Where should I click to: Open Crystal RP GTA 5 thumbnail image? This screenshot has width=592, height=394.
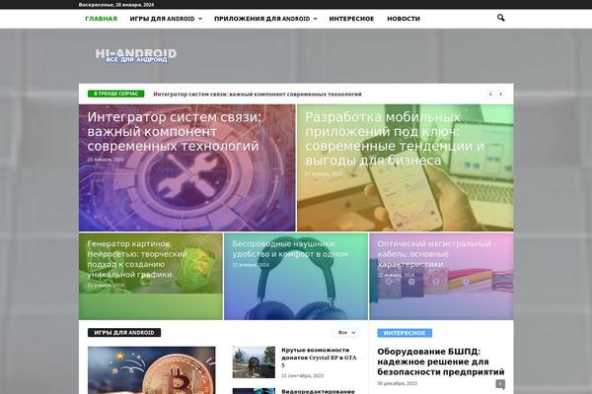[254, 361]
